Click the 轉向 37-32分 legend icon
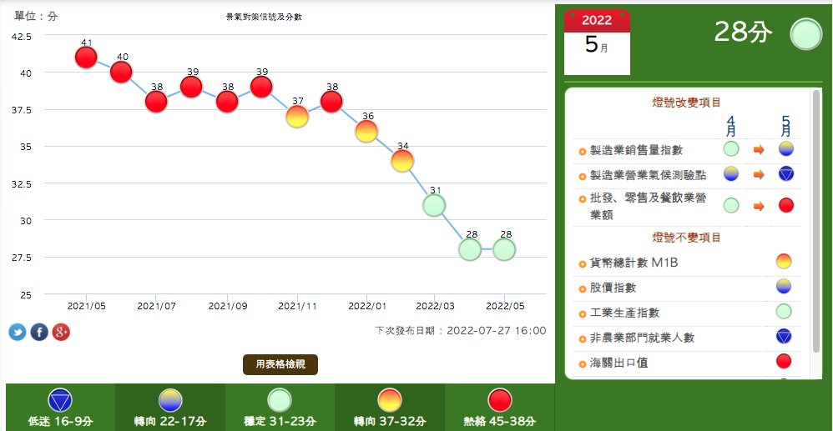The image size is (833, 431). [x=390, y=400]
